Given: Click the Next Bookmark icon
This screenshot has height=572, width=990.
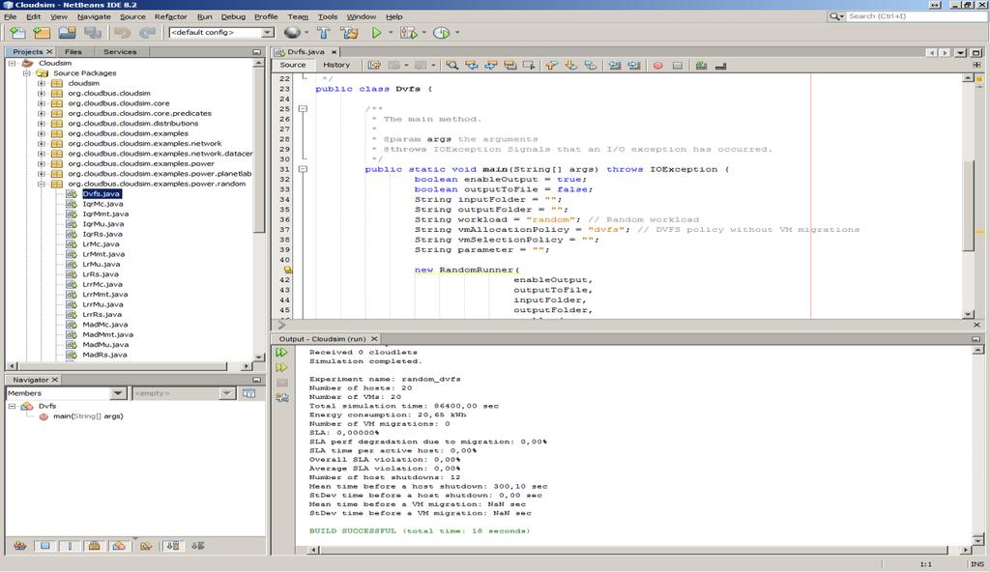Looking at the screenshot, I should pyautogui.click(x=570, y=65).
